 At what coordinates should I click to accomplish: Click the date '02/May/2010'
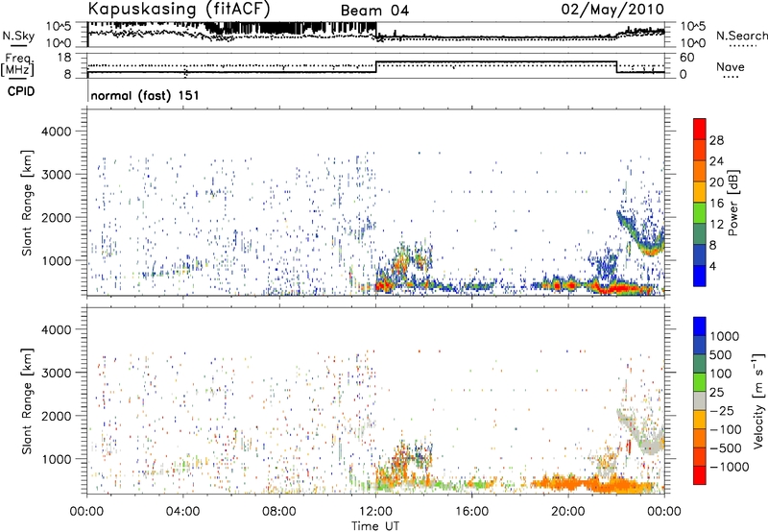612,9
